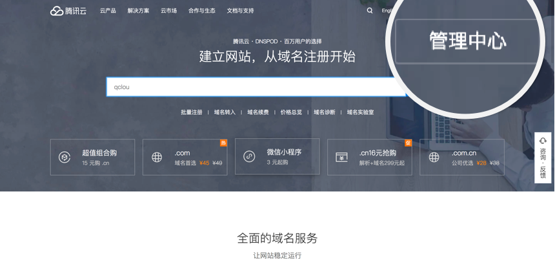Click the 微信小程序 mini program icon
555x264 pixels.
coord(249,157)
